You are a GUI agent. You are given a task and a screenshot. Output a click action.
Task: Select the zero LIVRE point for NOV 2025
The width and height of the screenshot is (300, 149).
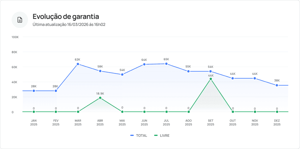point(255,112)
